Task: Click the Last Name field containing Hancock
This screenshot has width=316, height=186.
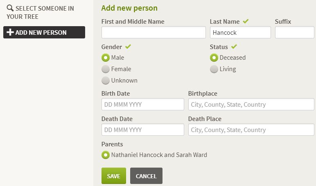Action: pyautogui.click(x=240, y=32)
